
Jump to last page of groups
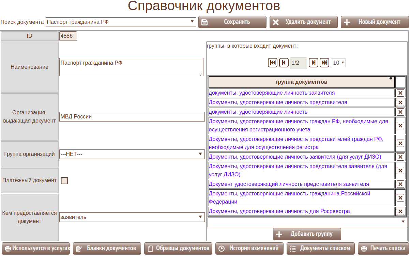coord(324,63)
